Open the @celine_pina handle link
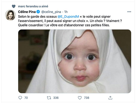 51,12
